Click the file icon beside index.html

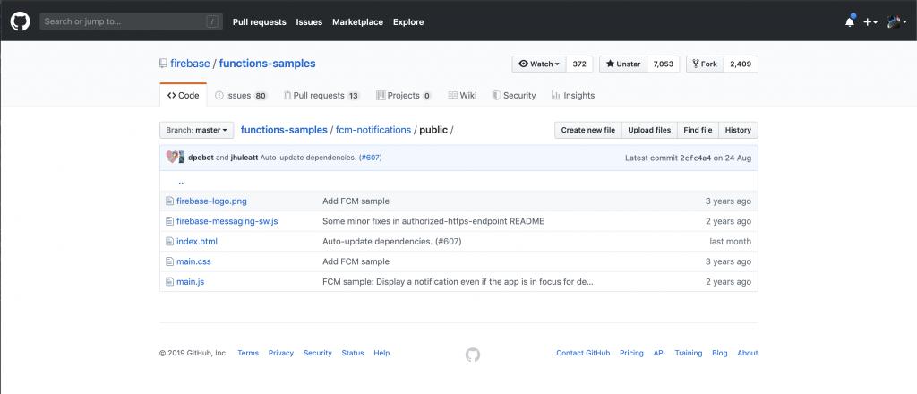[x=168, y=242]
